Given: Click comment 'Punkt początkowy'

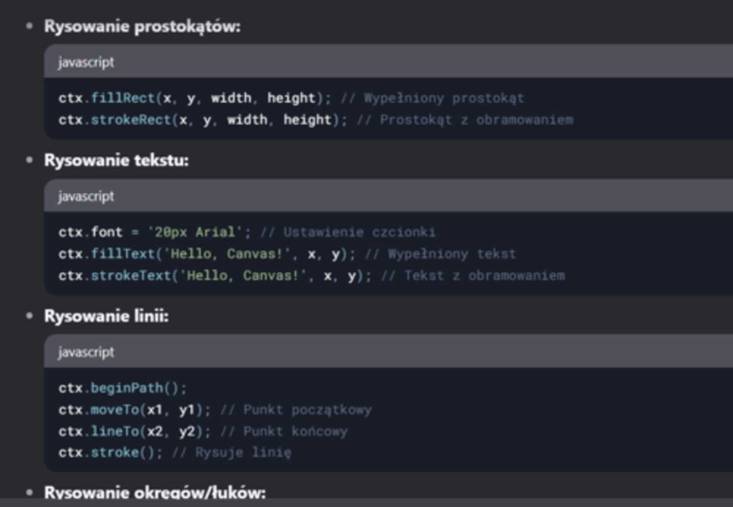Looking at the screenshot, I should pyautogui.click(x=296, y=410).
